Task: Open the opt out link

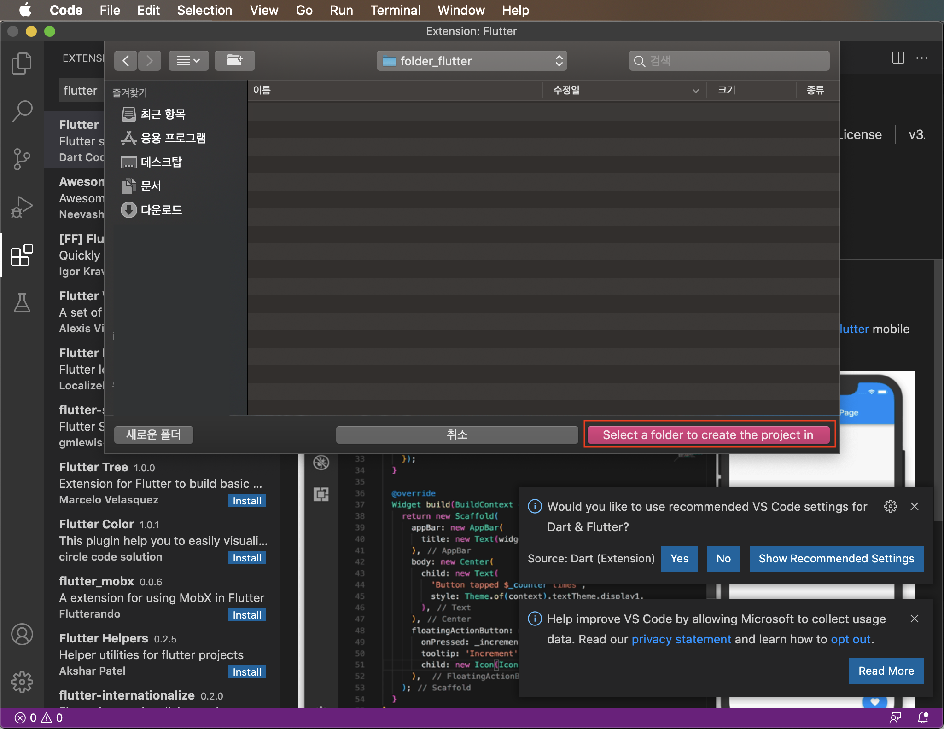Action: [851, 639]
